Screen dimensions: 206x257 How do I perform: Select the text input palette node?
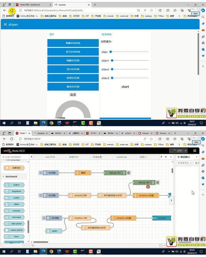pos(14,217)
